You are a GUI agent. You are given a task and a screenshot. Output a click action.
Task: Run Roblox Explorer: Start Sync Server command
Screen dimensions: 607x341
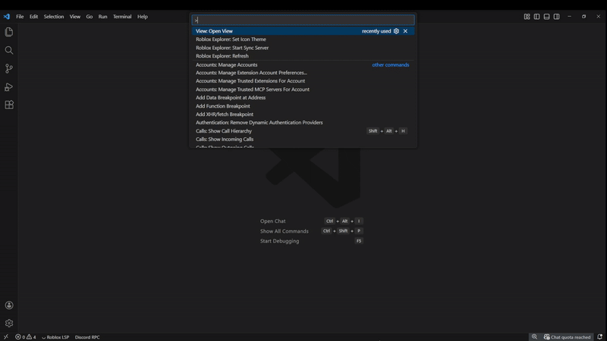(x=232, y=48)
